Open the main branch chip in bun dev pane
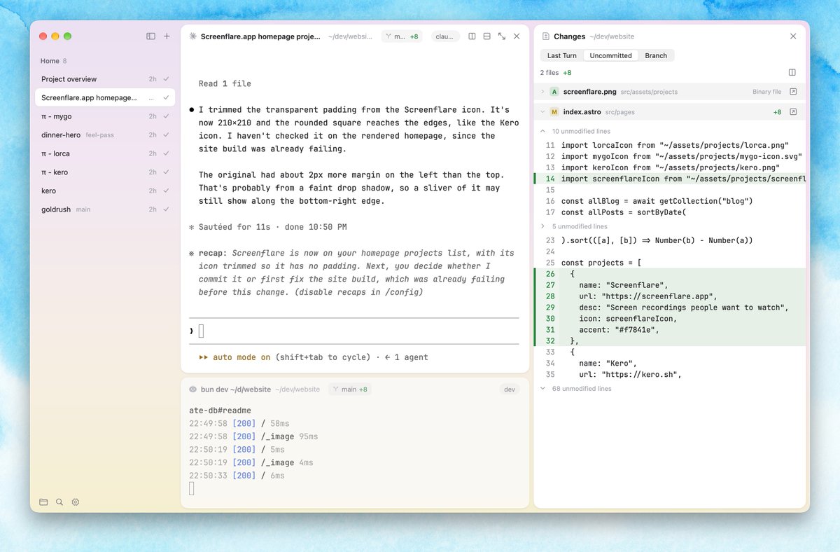This screenshot has height=552, width=840. [x=349, y=389]
